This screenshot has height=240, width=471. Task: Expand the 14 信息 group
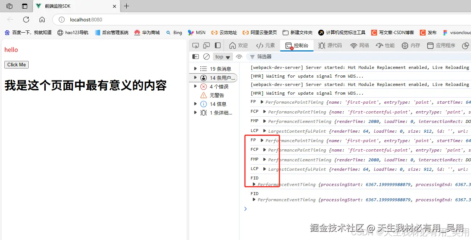click(196, 104)
